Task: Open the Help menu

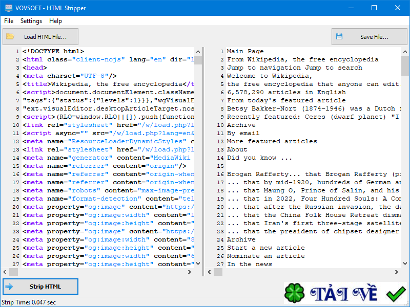Action: [55, 21]
